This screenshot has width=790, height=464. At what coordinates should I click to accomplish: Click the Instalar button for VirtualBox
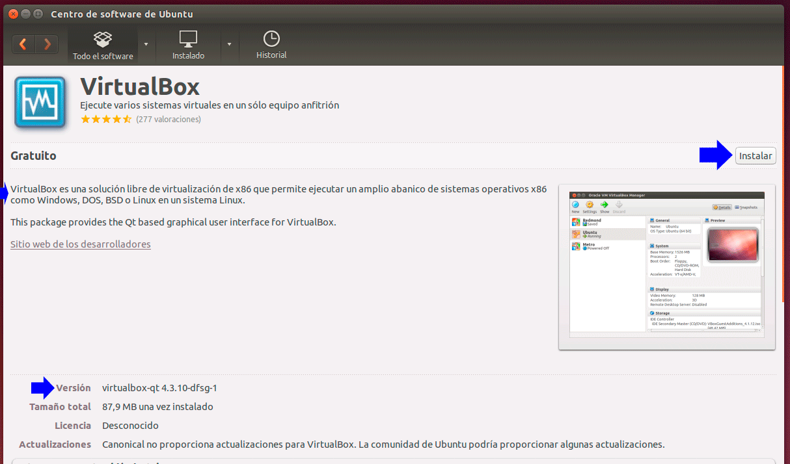click(x=755, y=155)
